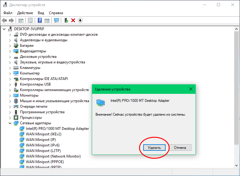Click the disable device down-arrow icon
The image size is (240, 176).
[x=80, y=20]
